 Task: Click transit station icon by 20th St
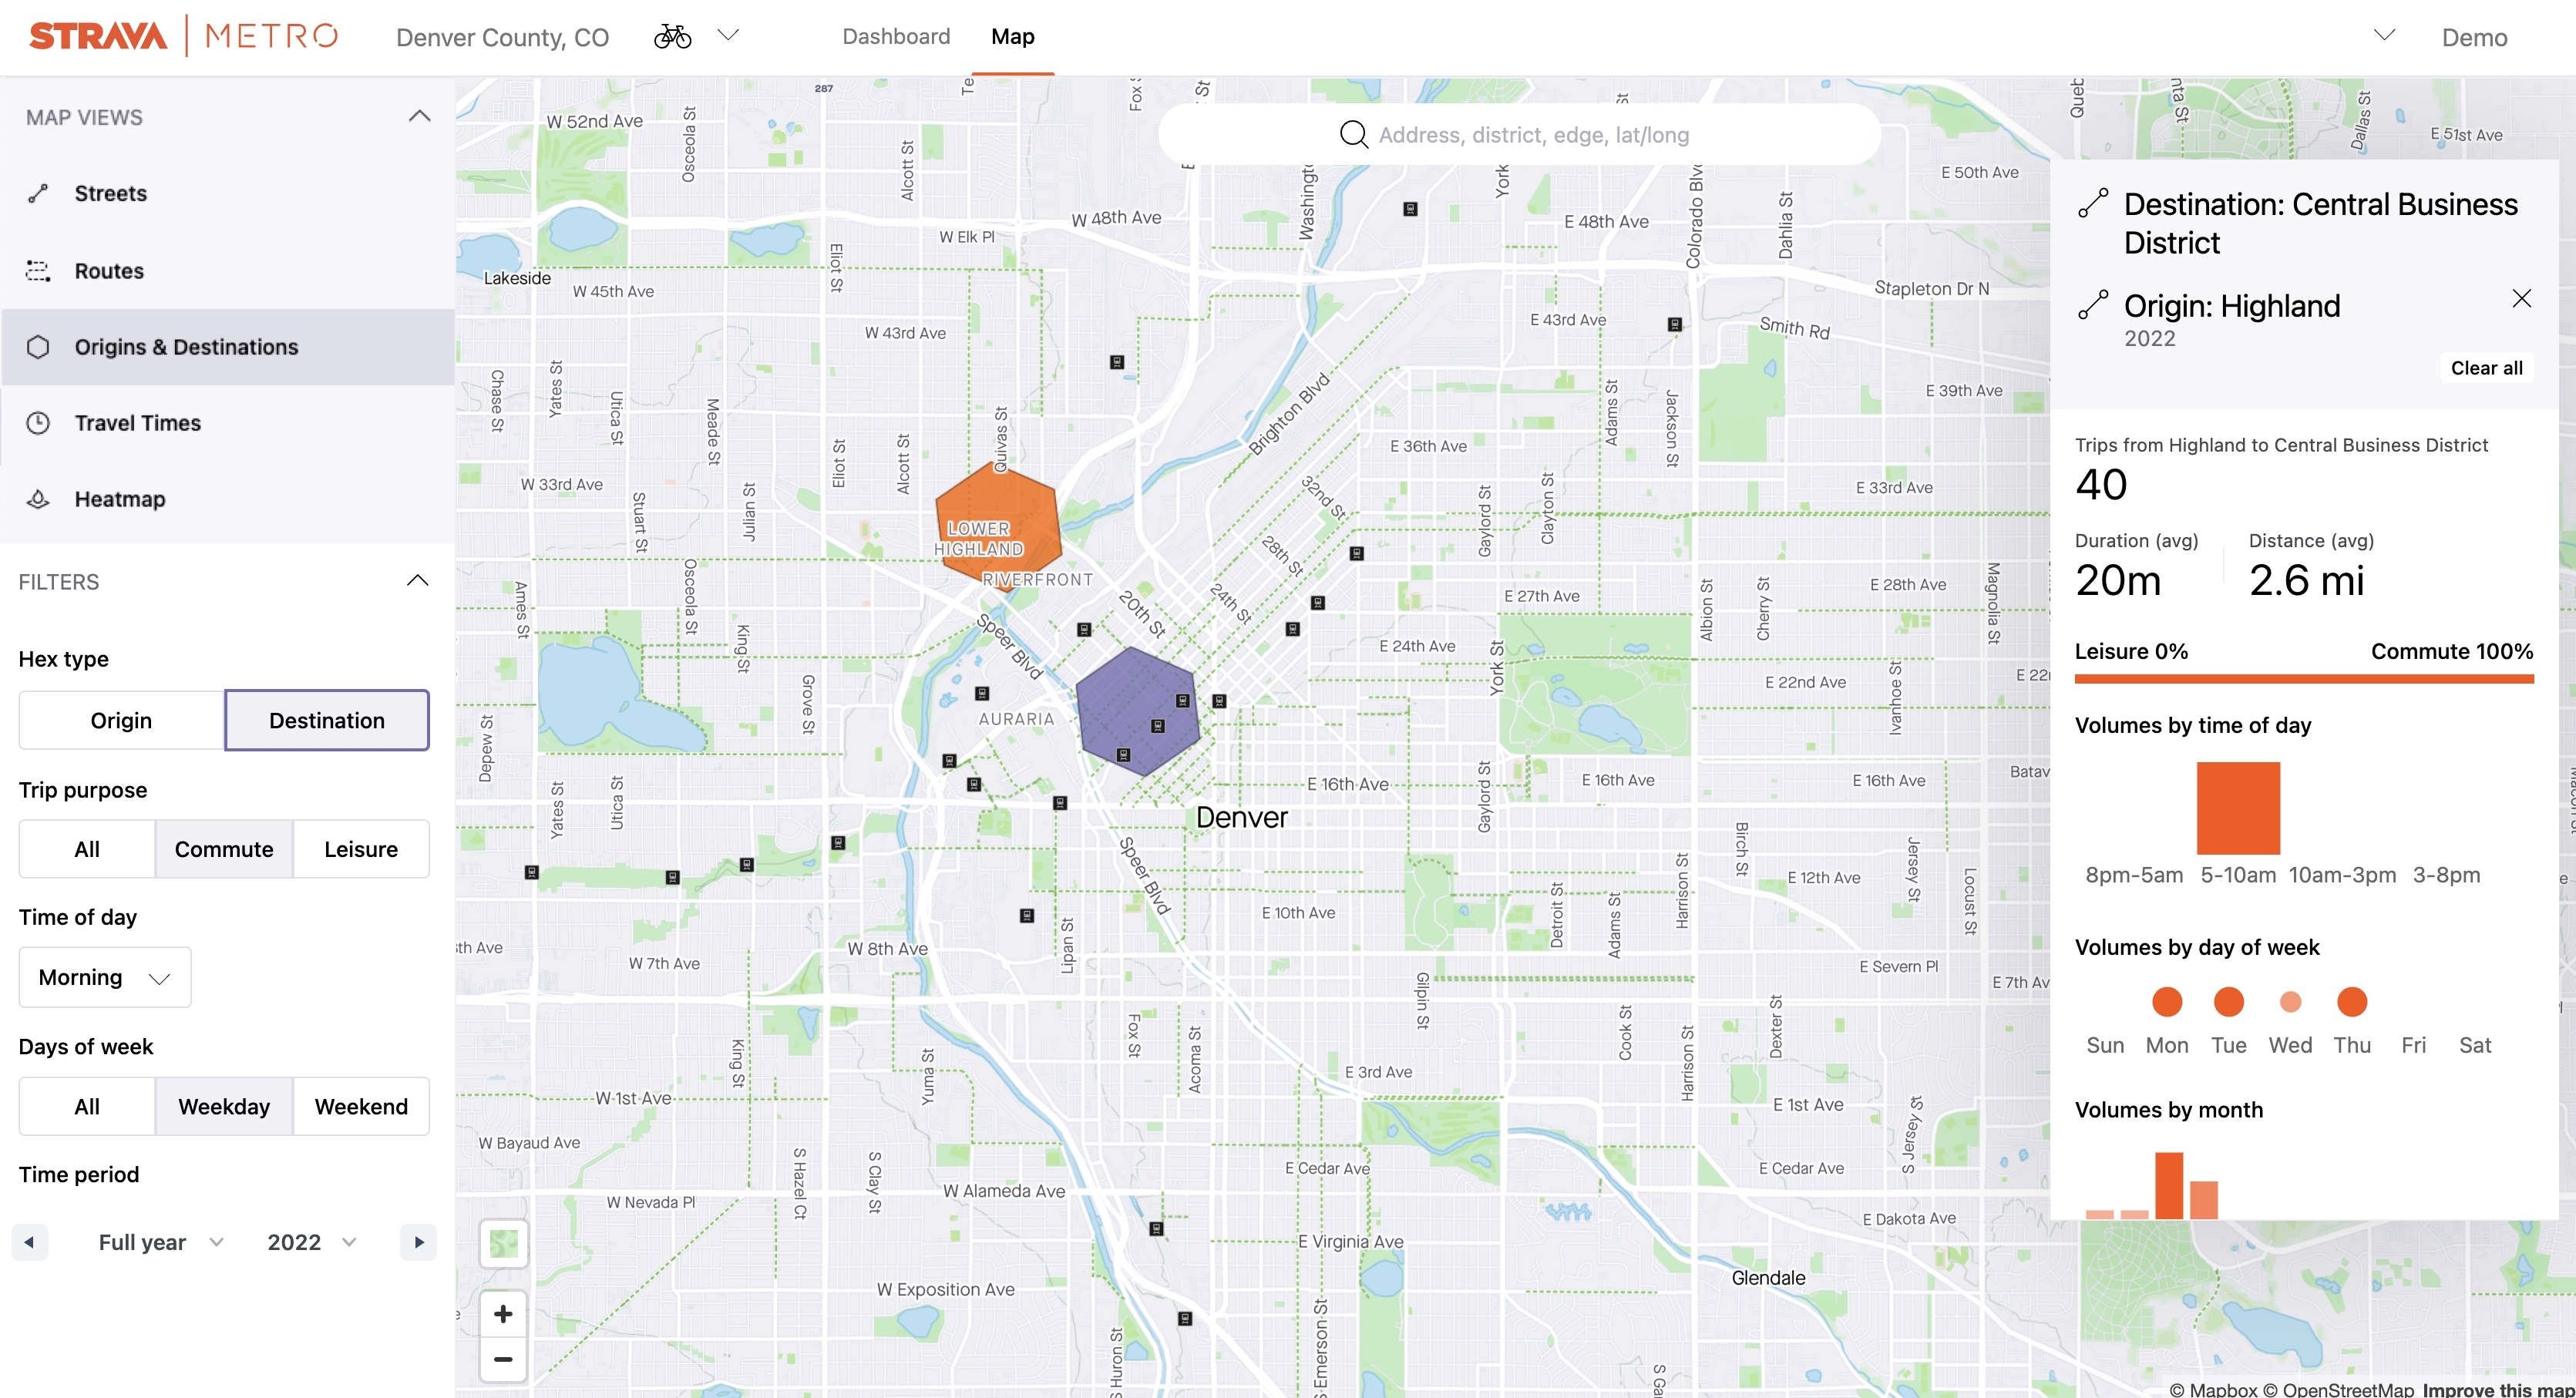[1083, 629]
